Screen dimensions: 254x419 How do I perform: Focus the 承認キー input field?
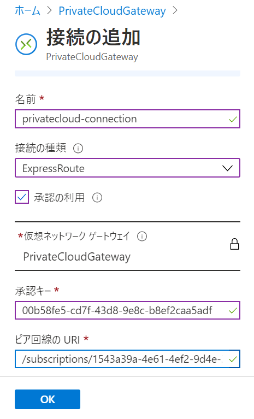click(x=127, y=310)
